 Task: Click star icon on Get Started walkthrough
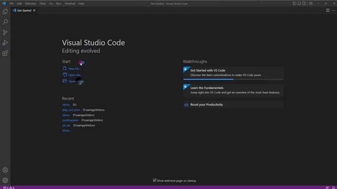tap(185, 69)
